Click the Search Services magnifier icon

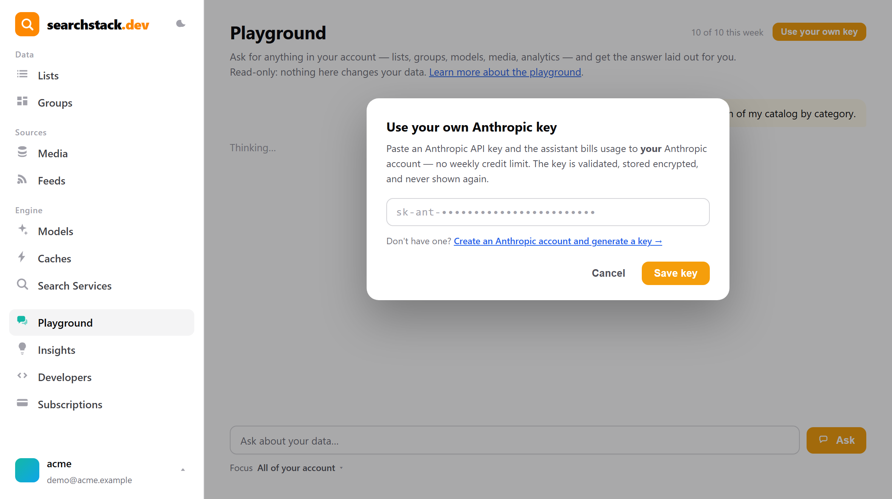23,284
